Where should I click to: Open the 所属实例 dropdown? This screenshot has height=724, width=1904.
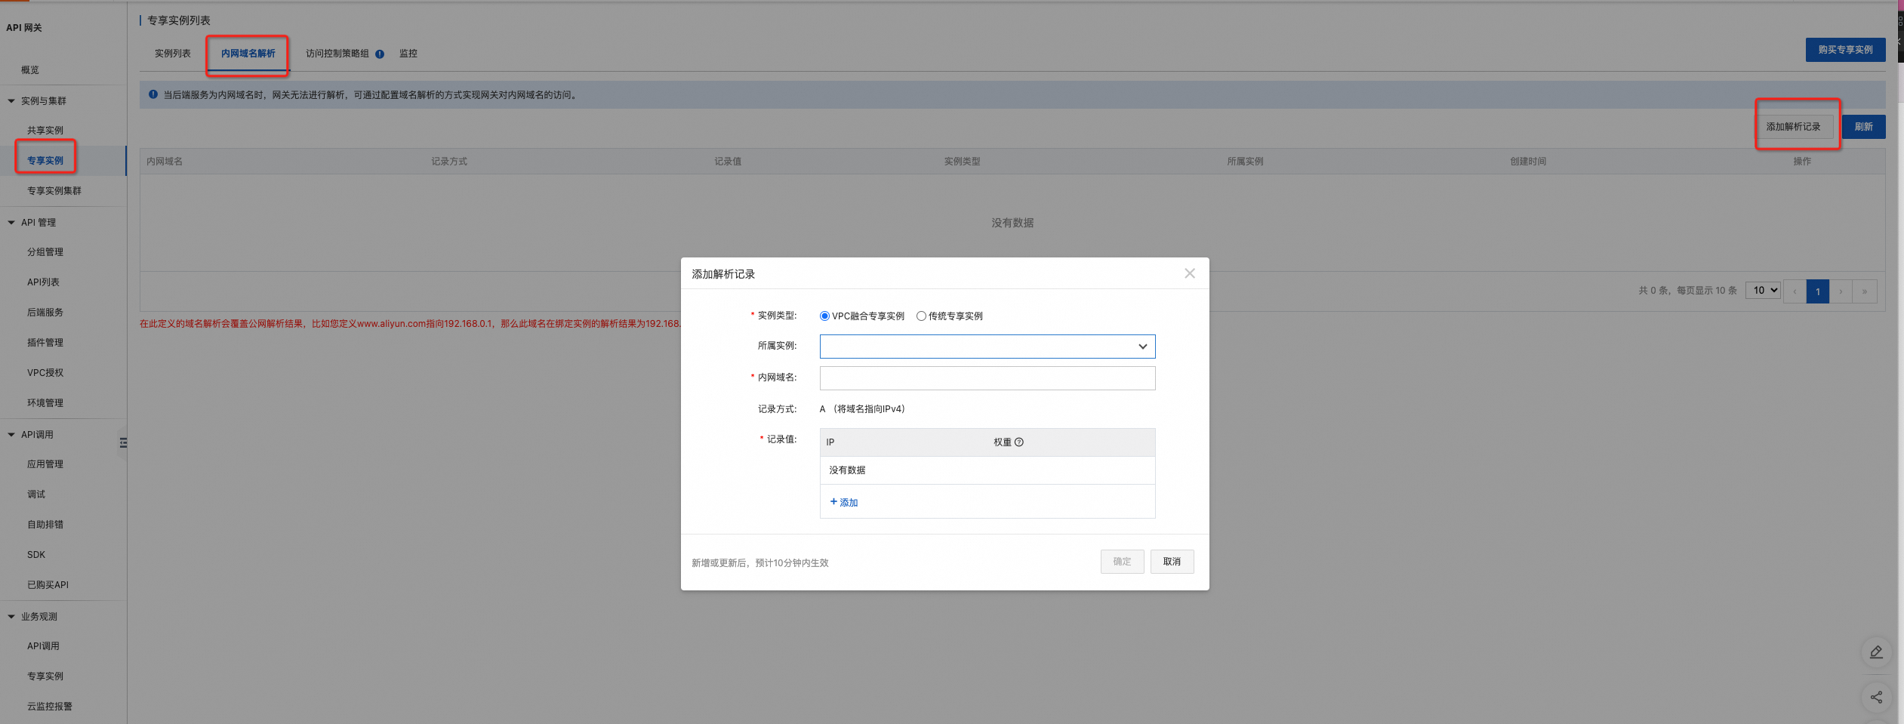point(987,347)
